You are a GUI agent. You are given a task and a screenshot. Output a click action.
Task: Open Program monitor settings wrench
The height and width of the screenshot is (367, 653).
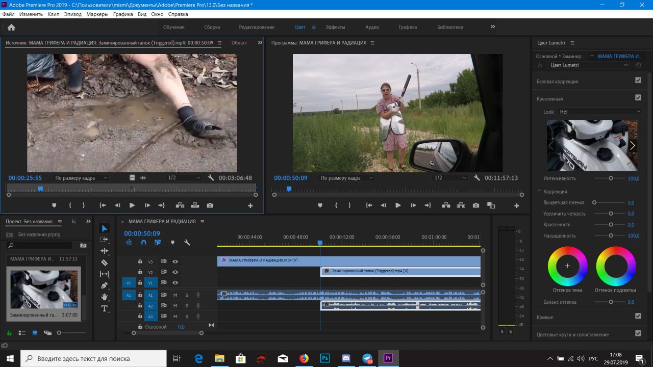pyautogui.click(x=476, y=178)
